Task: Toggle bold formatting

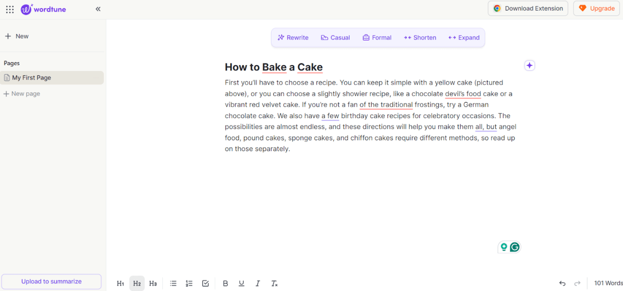Action: pyautogui.click(x=225, y=283)
